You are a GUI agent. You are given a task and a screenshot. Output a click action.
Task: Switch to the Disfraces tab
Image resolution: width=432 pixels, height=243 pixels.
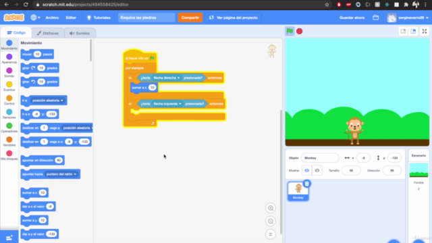[x=48, y=33]
